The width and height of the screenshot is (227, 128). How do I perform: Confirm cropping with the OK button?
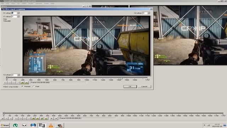pos(130,86)
